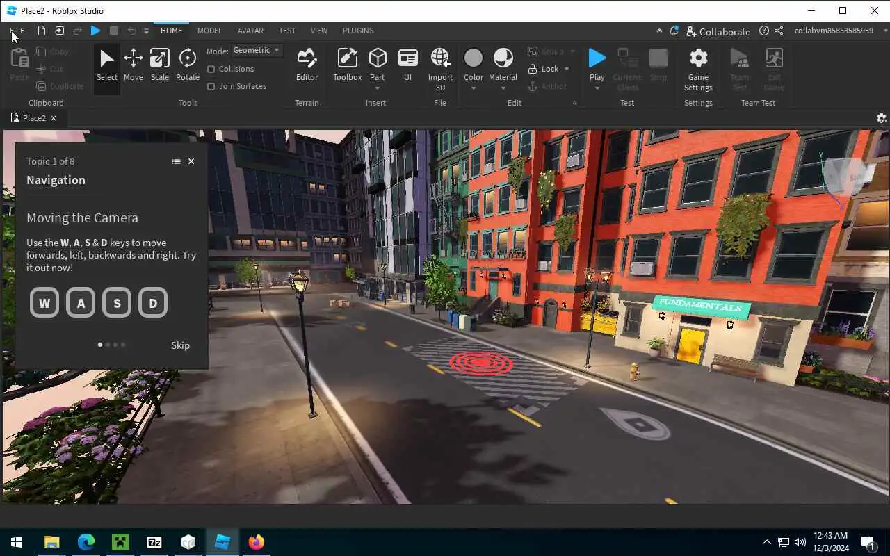Click the Collaborate button

click(x=718, y=31)
